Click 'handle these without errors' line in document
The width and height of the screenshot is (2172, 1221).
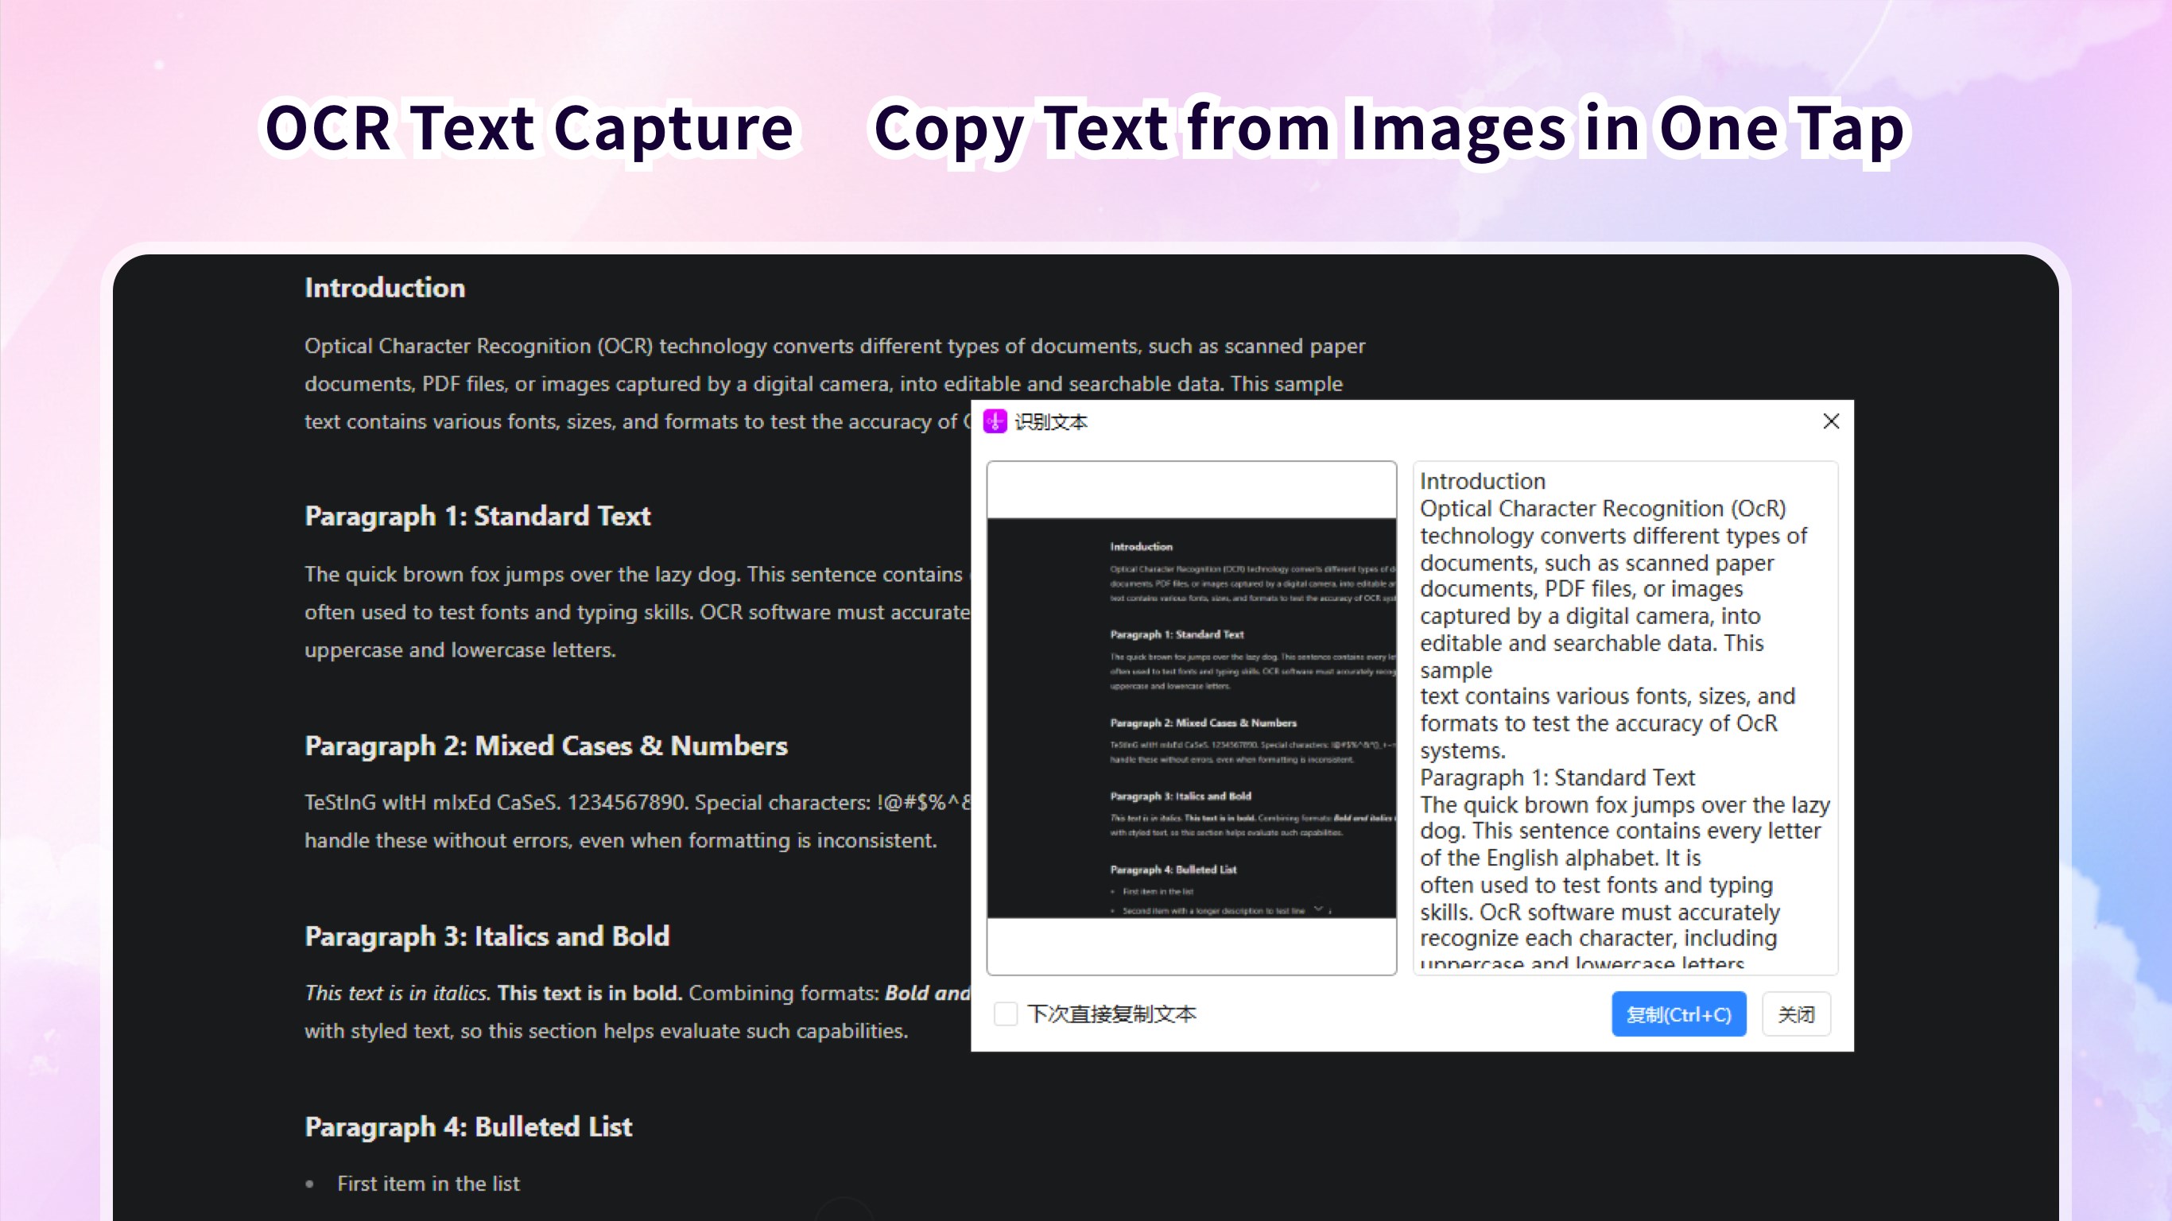[x=621, y=841]
